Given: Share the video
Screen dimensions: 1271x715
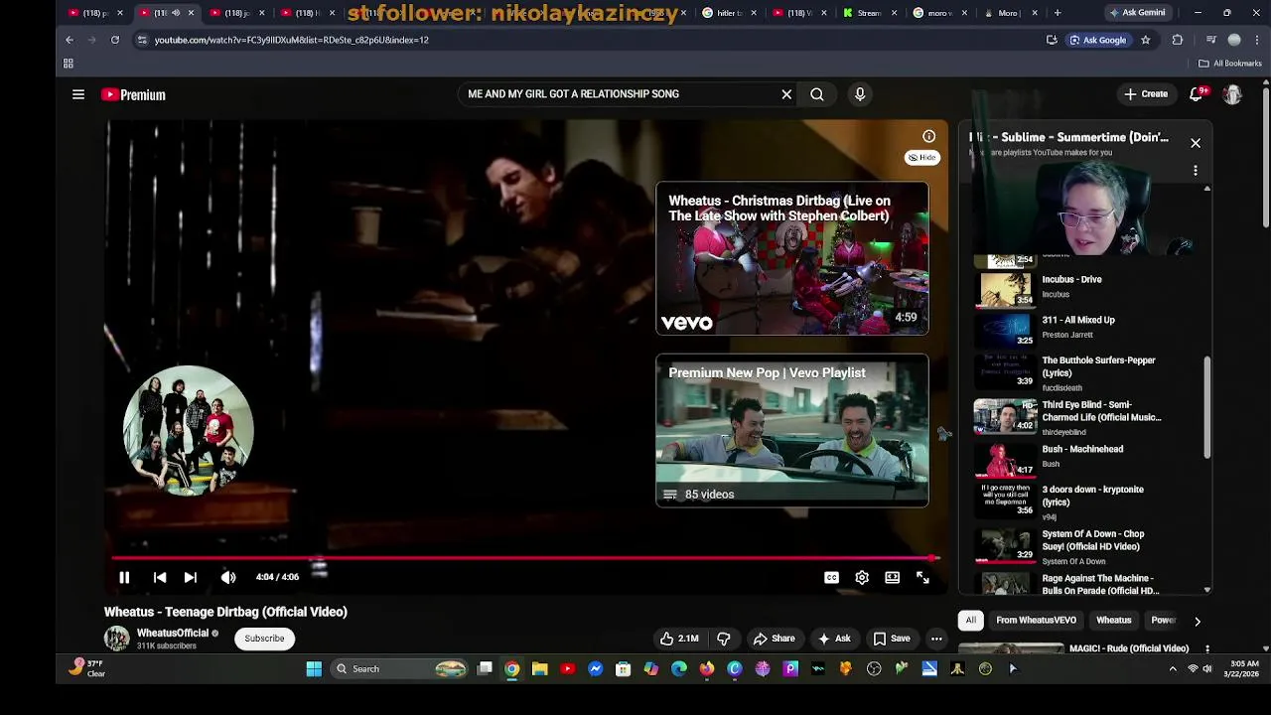Looking at the screenshot, I should (774, 639).
